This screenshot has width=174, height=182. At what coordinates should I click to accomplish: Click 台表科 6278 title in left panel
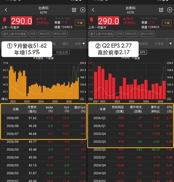click(44, 10)
